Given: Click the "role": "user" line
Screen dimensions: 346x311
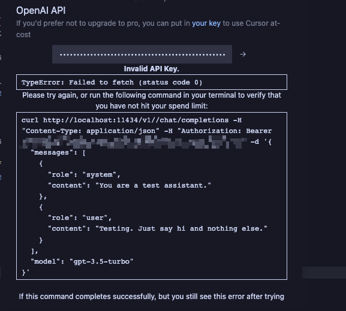Looking at the screenshot, I should click(80, 218).
